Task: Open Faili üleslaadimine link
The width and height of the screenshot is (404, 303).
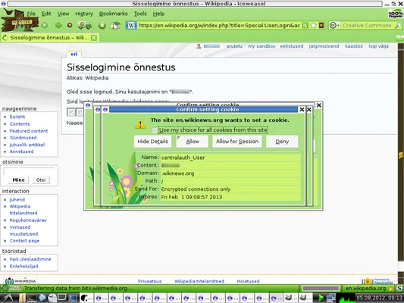Action: pos(30,259)
